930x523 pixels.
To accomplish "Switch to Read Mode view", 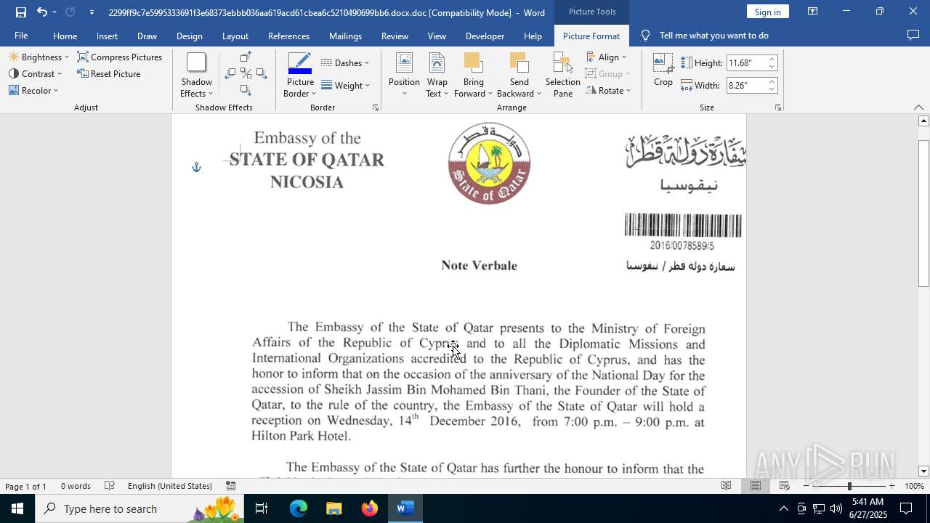I will [726, 486].
